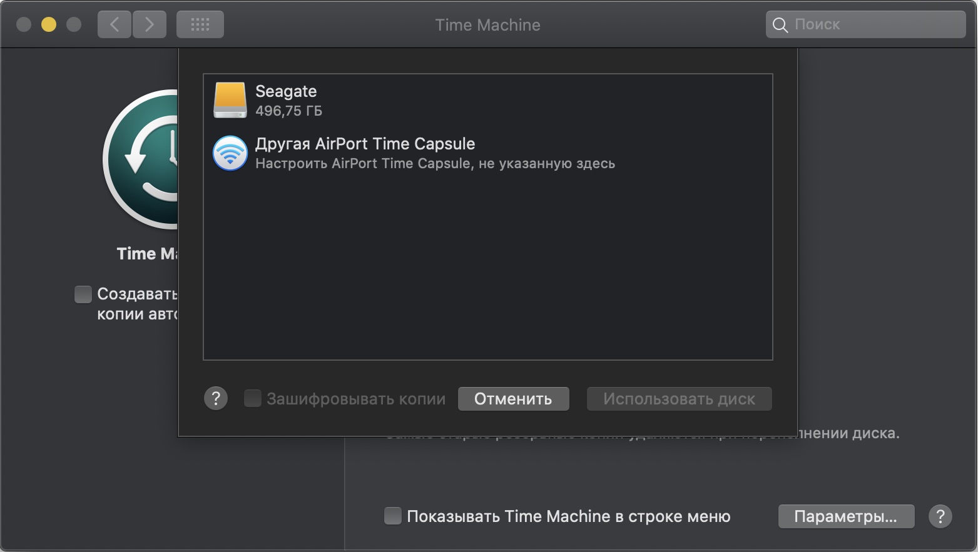Select the Seagate 496,75 ГБ disk row
This screenshot has height=552, width=978.
[x=438, y=100]
